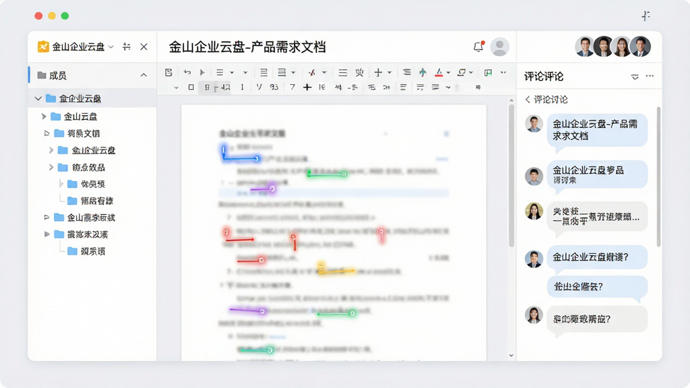Click the number 7 toolbar icon

(x=292, y=87)
